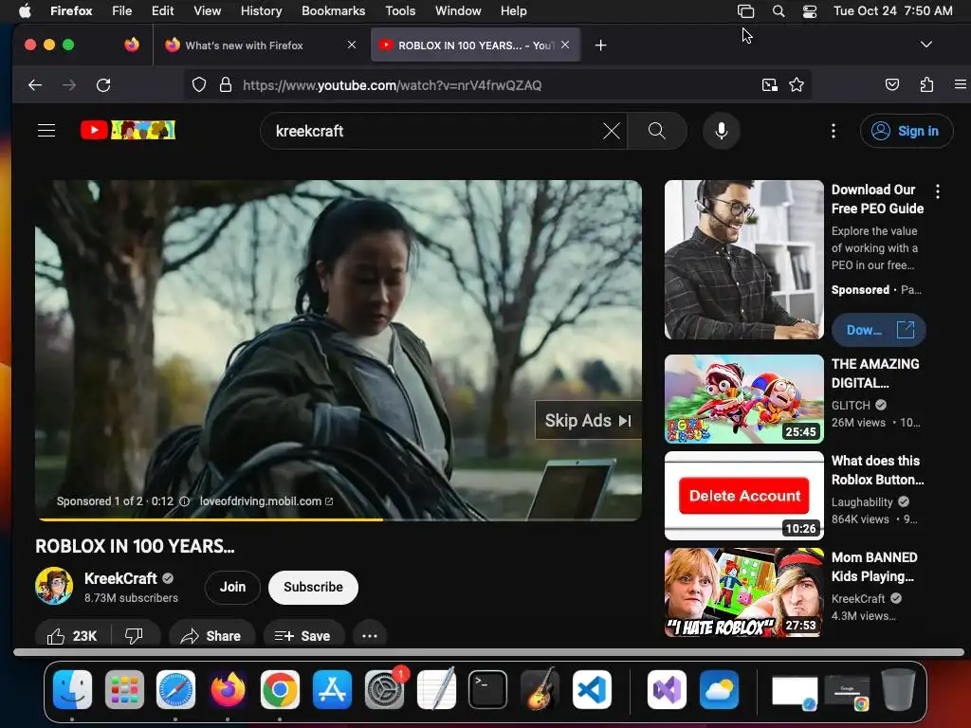Close the What's new with Firefox tab
This screenshot has height=728, width=971.
click(351, 45)
